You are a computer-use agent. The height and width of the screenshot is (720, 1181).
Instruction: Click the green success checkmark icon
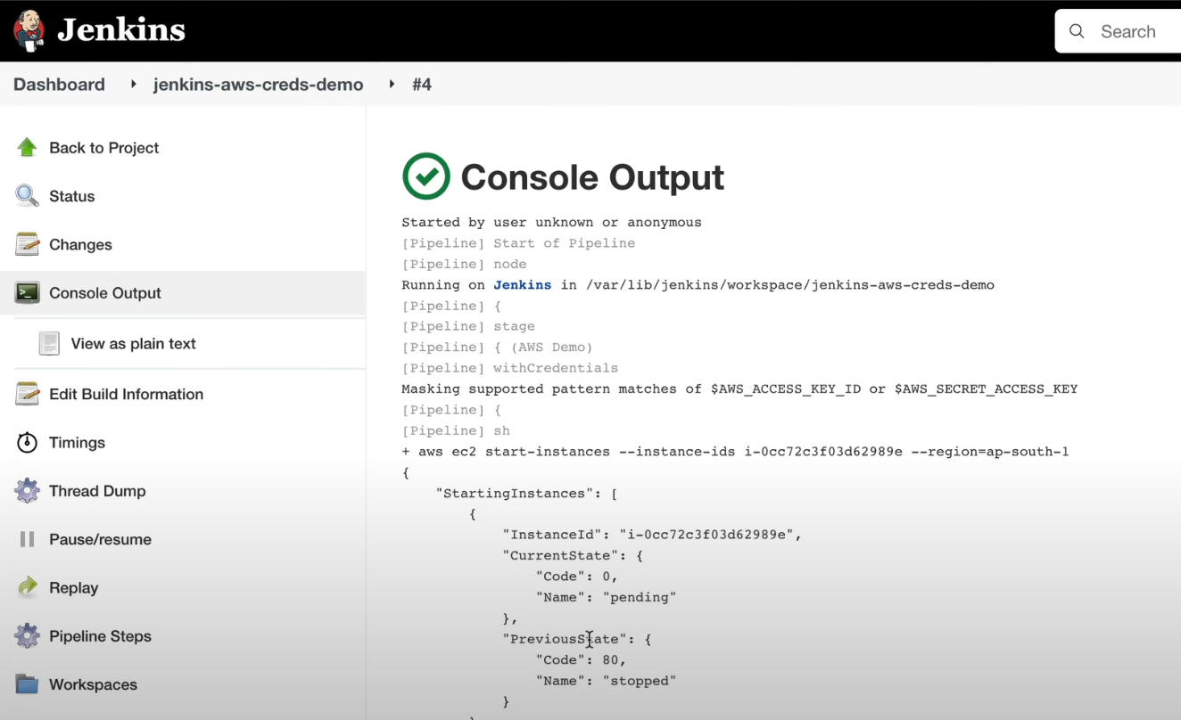[x=426, y=176]
